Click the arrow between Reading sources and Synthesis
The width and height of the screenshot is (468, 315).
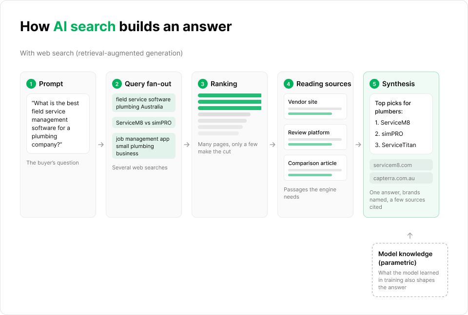click(358, 145)
